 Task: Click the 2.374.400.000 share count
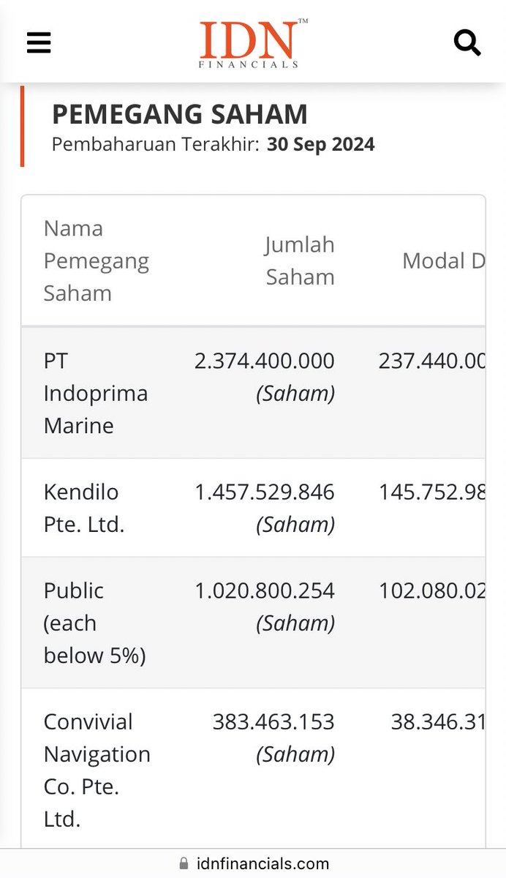click(265, 361)
